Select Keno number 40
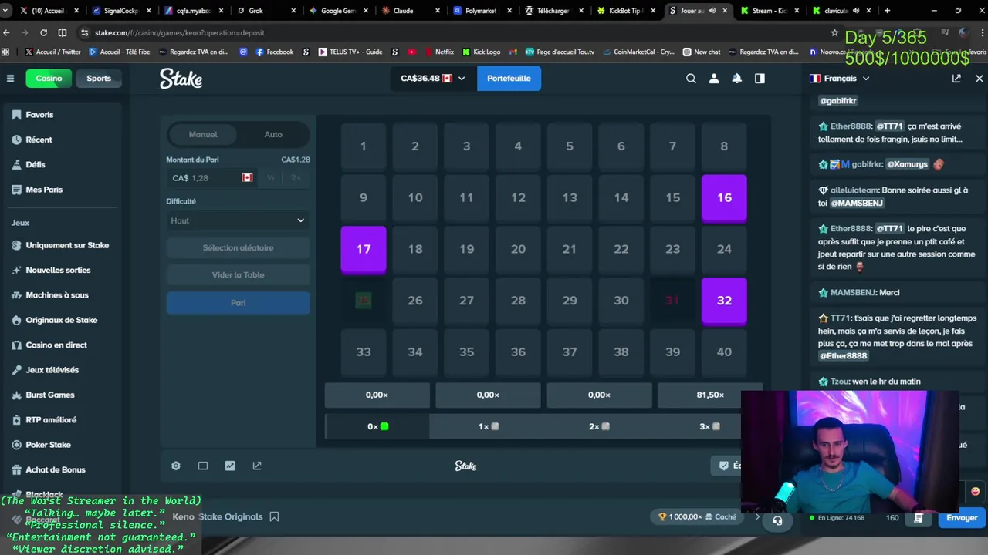The height and width of the screenshot is (555, 988). click(x=724, y=351)
